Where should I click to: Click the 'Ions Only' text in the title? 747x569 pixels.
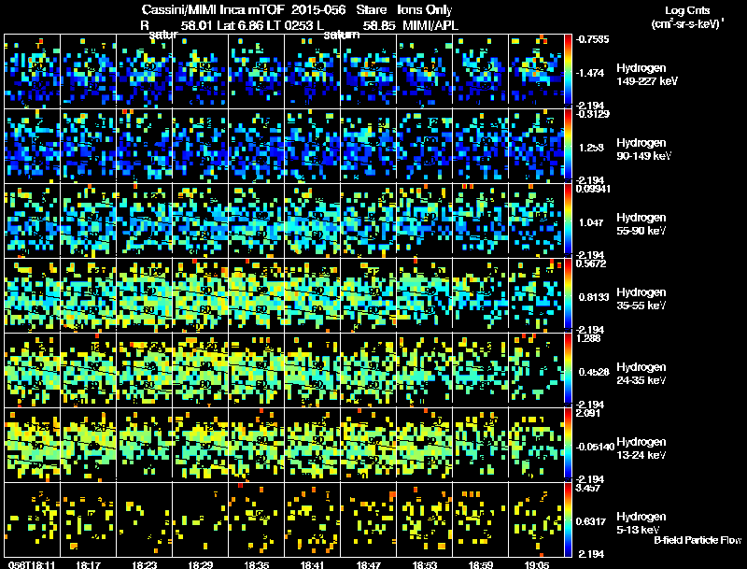click(425, 10)
